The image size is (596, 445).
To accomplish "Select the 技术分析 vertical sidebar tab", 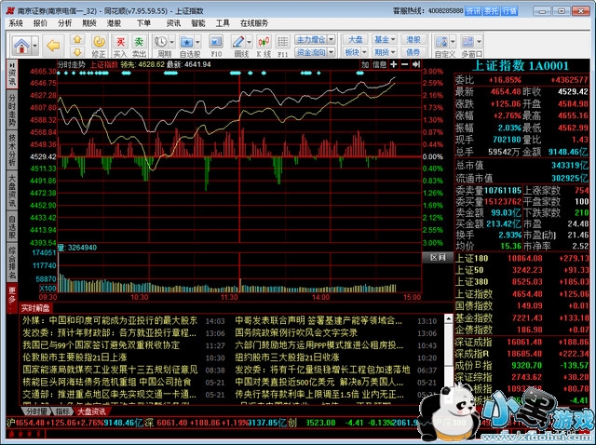I will [x=12, y=150].
